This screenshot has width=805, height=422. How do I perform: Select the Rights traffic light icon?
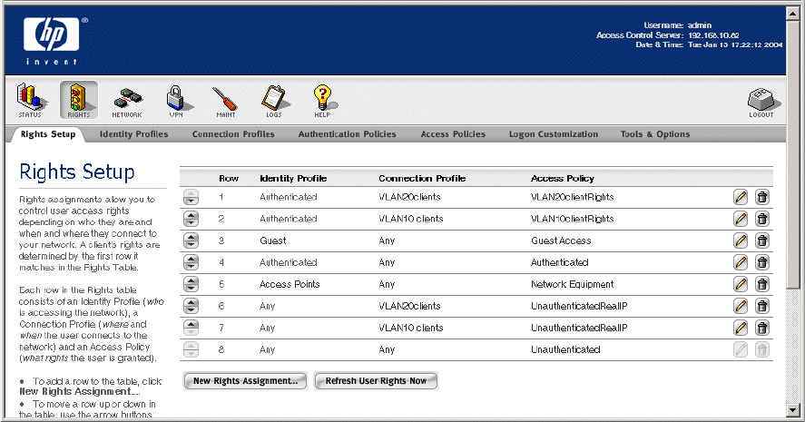(x=79, y=100)
